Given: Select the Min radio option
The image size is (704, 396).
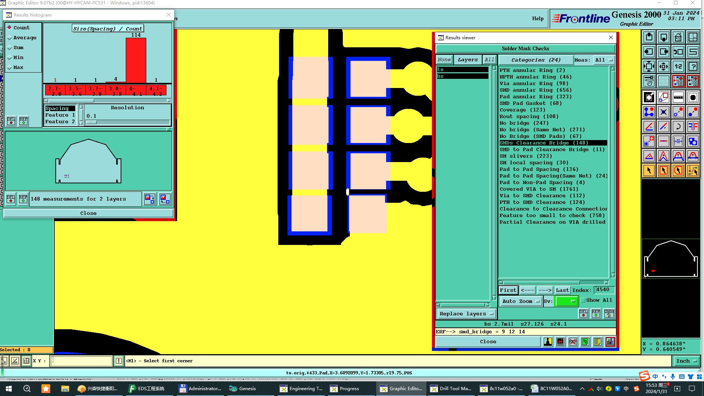Looking at the screenshot, I should [15, 57].
